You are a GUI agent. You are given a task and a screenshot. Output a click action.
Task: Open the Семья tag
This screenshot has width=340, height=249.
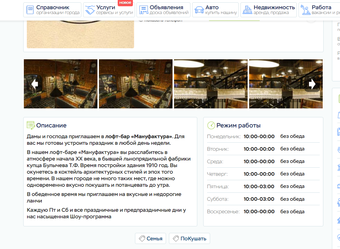pyautogui.click(x=150, y=239)
